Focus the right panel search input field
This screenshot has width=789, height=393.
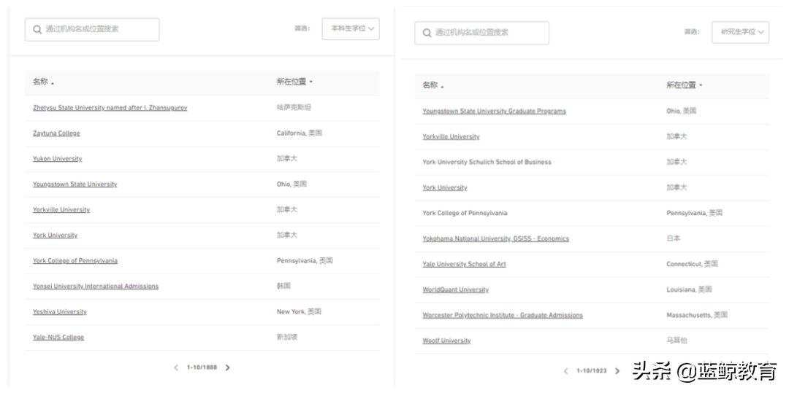[x=481, y=33]
